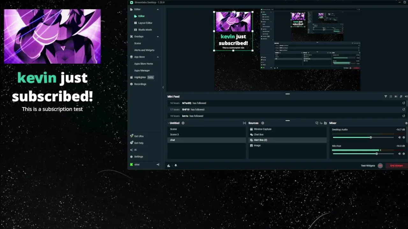Viewport: 408px width, 229px height.
Task: Collapse the Editor section chevron
Action: pyautogui.click(x=157, y=10)
